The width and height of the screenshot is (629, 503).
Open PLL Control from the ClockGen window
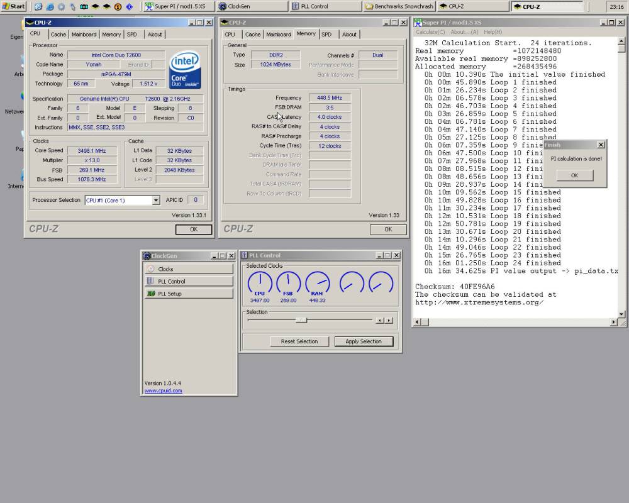coord(189,281)
